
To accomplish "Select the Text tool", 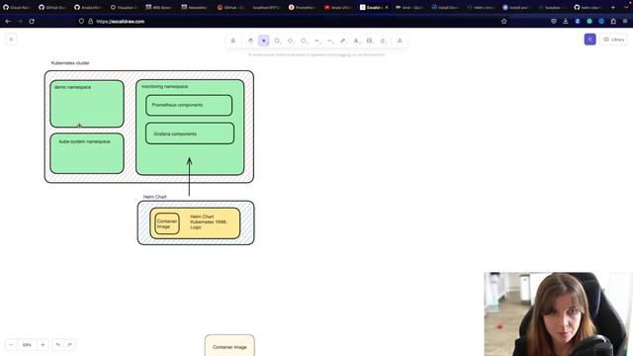I will tap(356, 41).
